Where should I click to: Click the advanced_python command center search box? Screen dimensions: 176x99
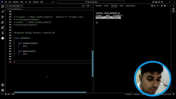(x=91, y=2)
